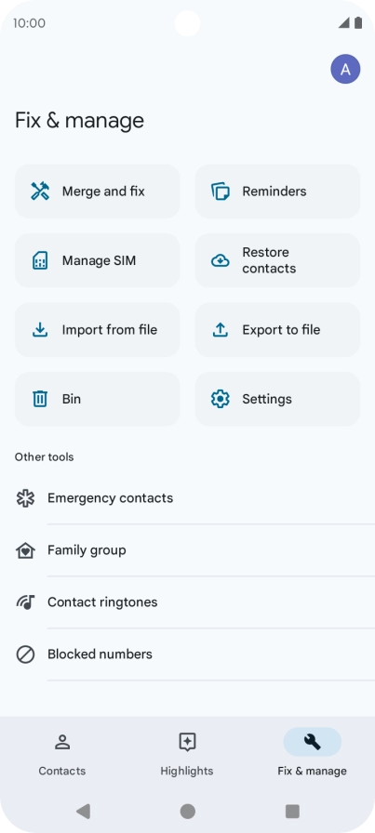Open the Settings gear icon
This screenshot has width=375, height=833.
pyautogui.click(x=221, y=399)
